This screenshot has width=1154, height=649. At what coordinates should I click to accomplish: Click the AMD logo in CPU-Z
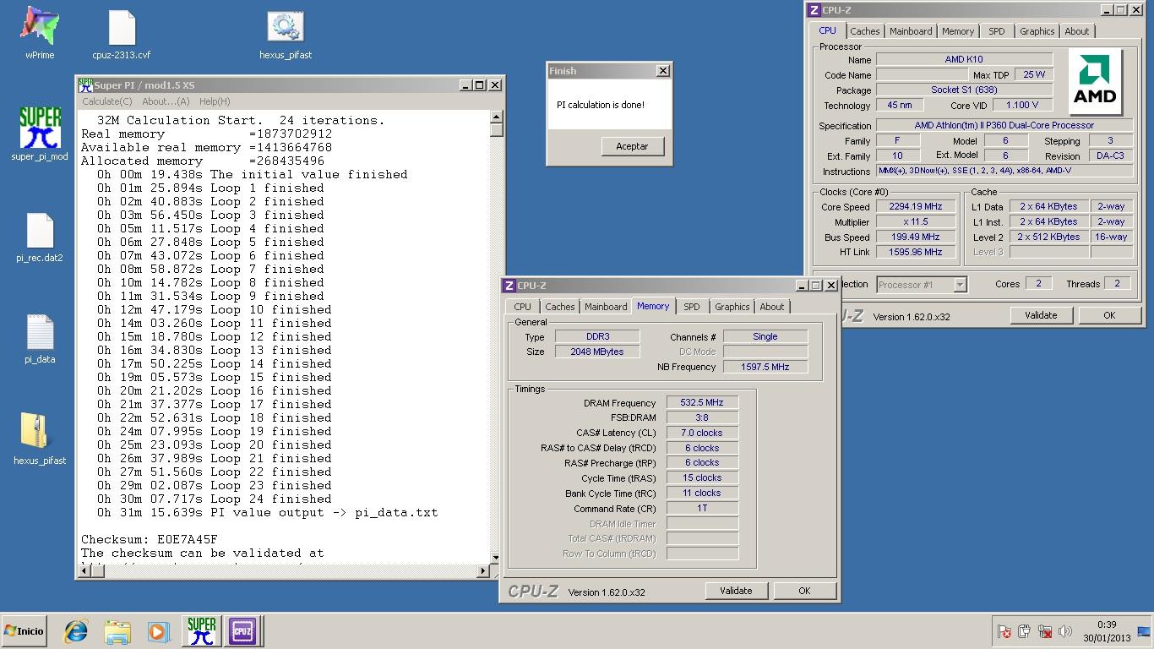pos(1095,82)
